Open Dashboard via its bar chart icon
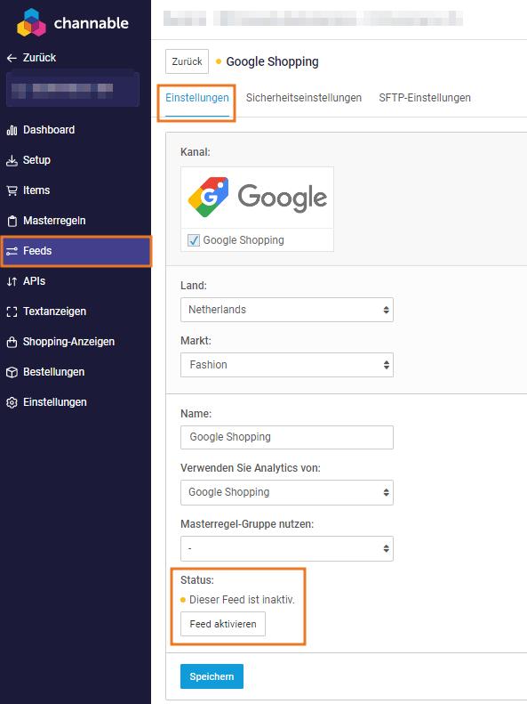527x704 pixels. pos(12,130)
